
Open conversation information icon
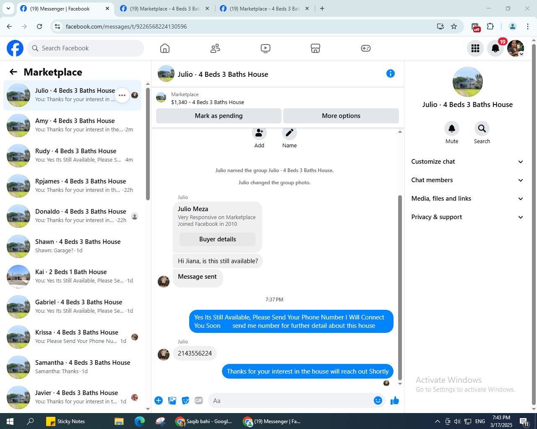tap(391, 73)
